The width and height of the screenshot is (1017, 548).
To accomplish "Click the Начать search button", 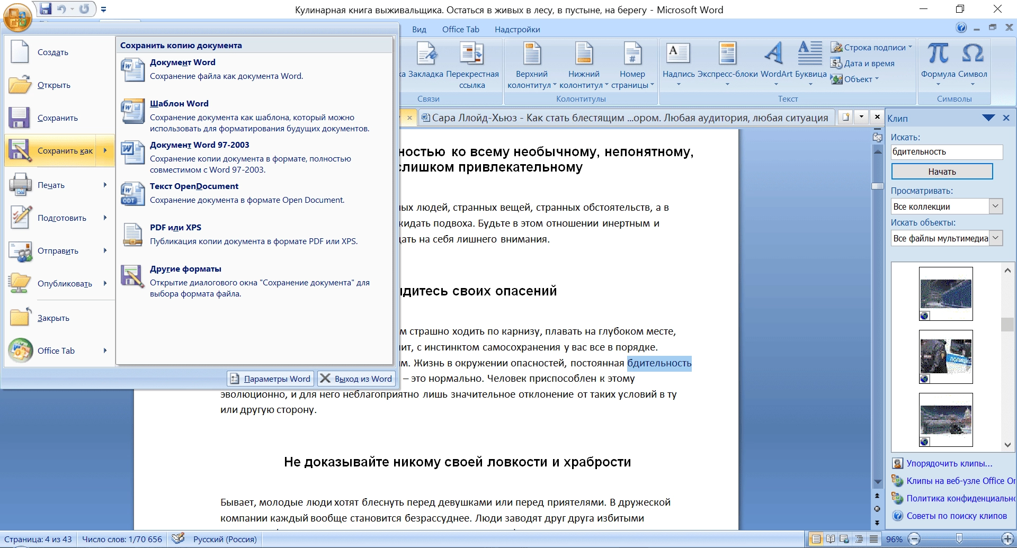I will pos(942,172).
